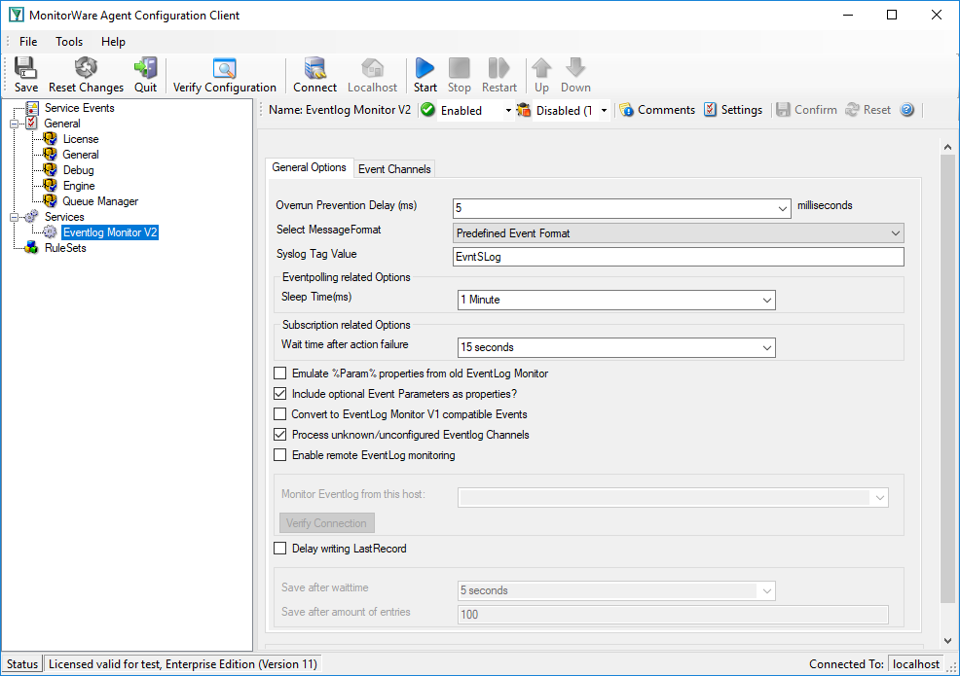Enable Emulate %Param% properties checkbox
Viewport: 960px width, 676px height.
pyautogui.click(x=279, y=374)
